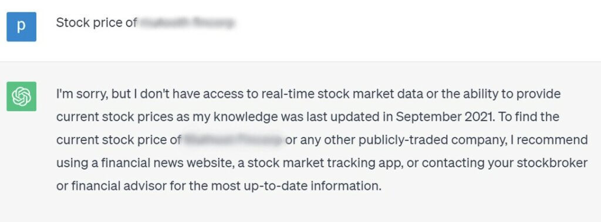Click the blurred company name inside the response

pyautogui.click(x=234, y=140)
